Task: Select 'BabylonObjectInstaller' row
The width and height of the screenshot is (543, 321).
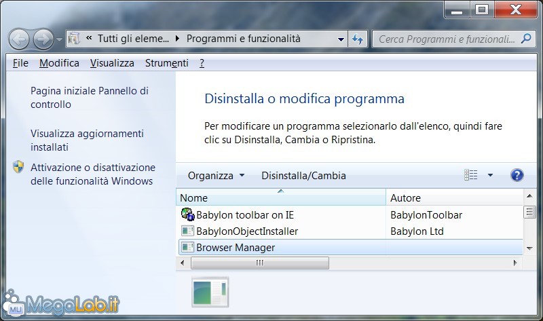Action: pos(350,231)
